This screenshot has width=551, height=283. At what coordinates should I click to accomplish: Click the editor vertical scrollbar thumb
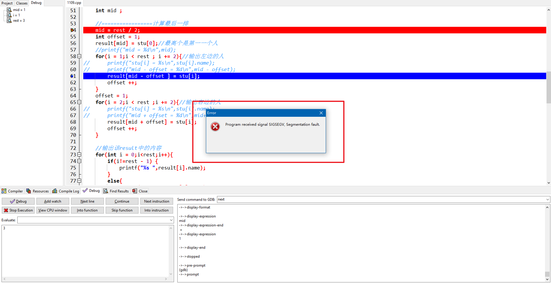(x=549, y=87)
